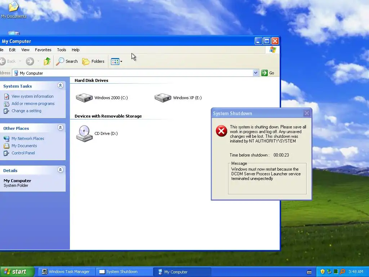Maximize the My Computer window
369x277 pixels.
(x=267, y=41)
